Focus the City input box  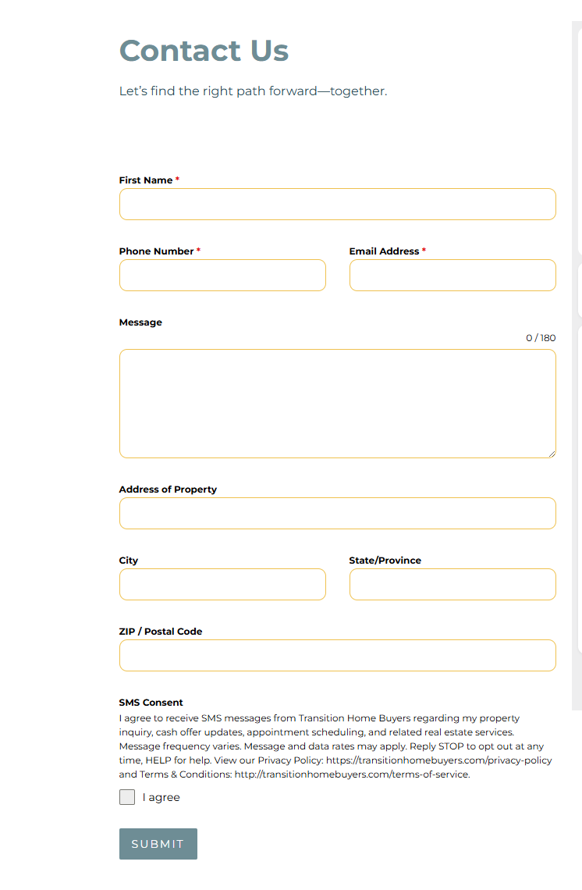click(x=222, y=585)
